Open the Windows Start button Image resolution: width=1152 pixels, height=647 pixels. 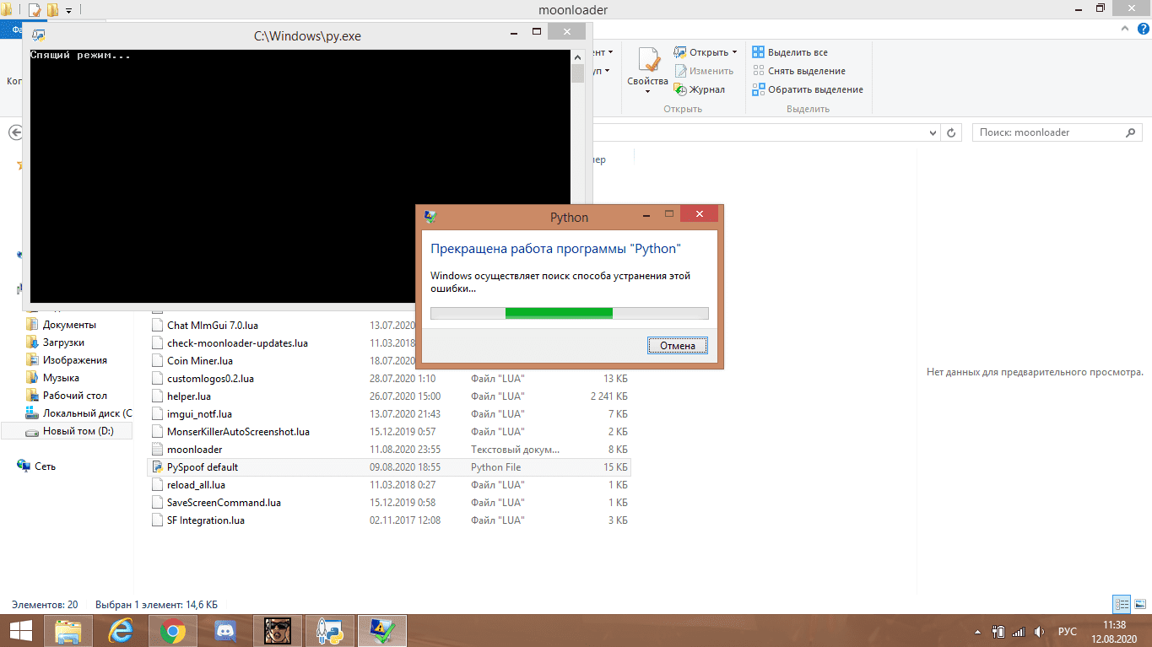click(x=21, y=630)
